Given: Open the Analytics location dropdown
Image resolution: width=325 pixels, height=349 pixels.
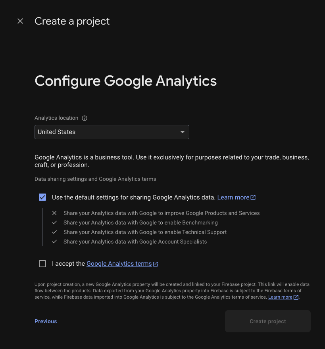Looking at the screenshot, I should (112, 132).
